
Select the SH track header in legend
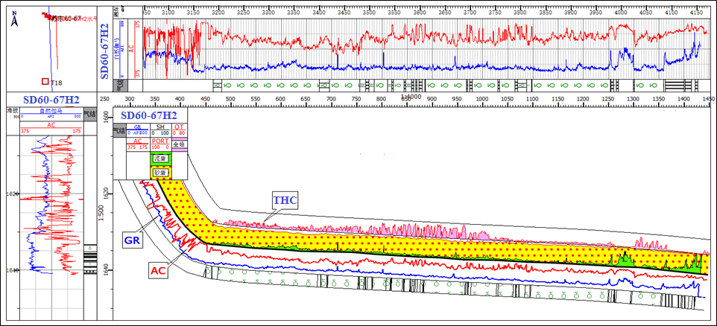[x=160, y=130]
